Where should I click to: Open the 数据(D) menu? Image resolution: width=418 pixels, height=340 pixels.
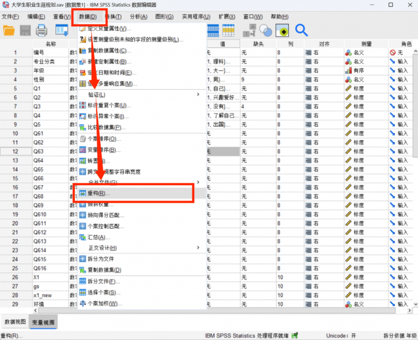[x=88, y=17]
